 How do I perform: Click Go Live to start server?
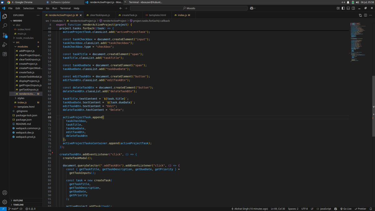346,208
